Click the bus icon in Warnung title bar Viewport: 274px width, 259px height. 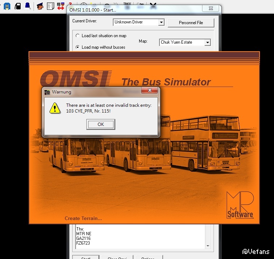[47, 92]
